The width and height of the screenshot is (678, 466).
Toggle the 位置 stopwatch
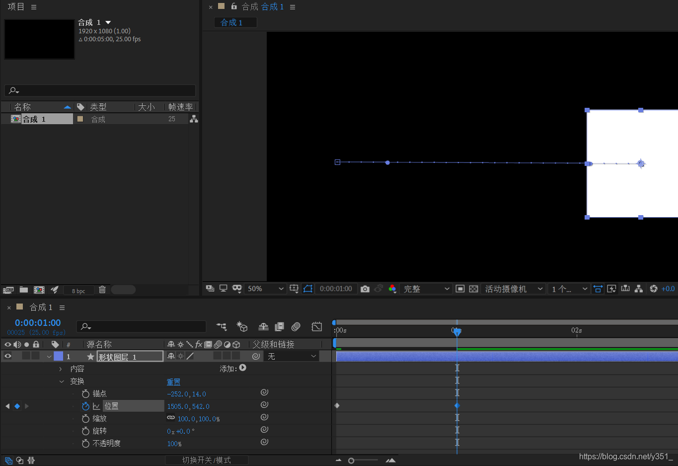click(85, 406)
